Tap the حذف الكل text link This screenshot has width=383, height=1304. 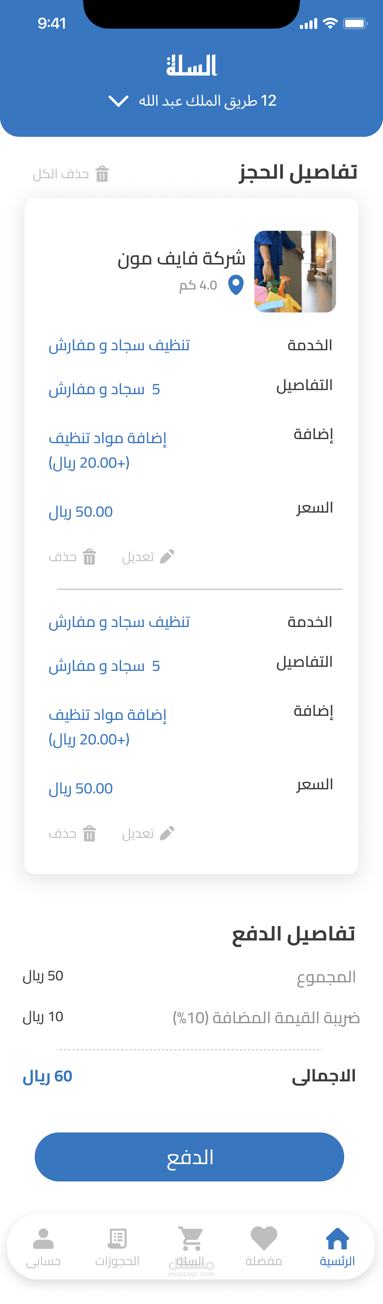(x=61, y=174)
